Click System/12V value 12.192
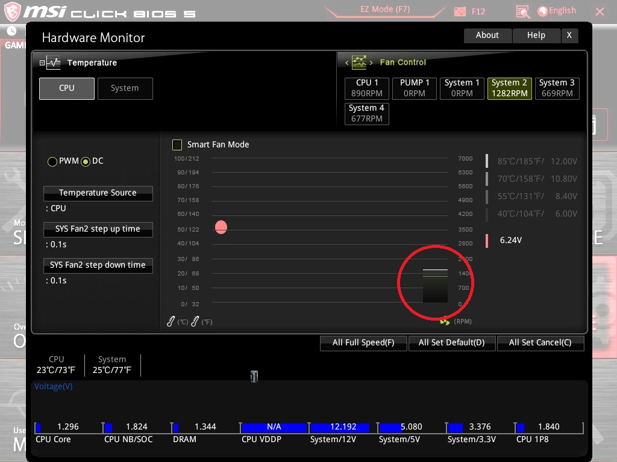 [343, 427]
